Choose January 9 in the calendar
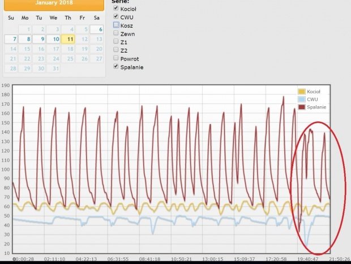This screenshot has height=264, width=351. [x=40, y=40]
